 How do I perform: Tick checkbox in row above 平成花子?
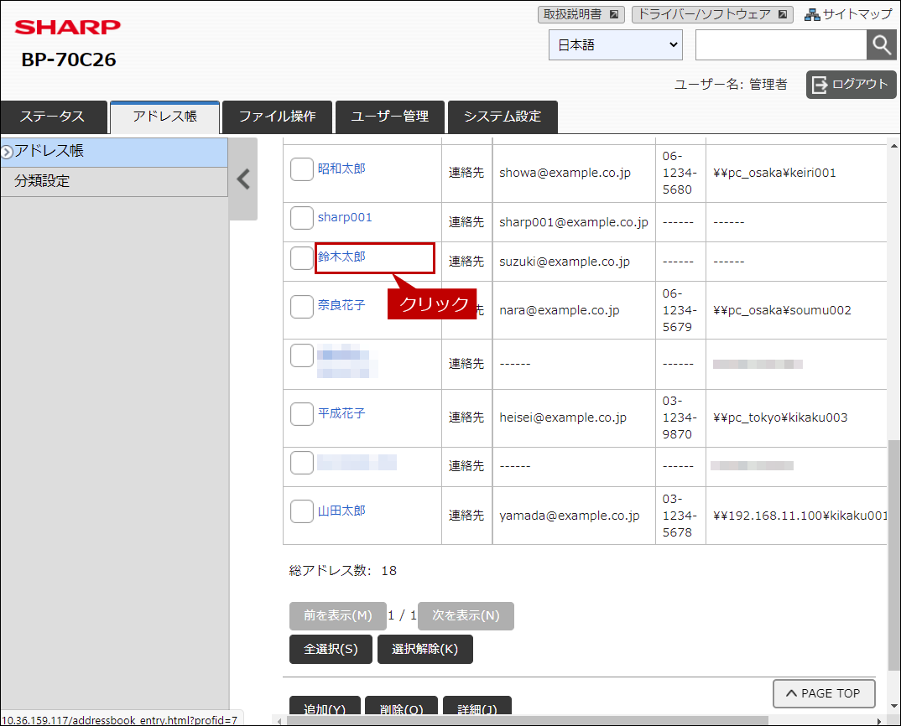click(x=302, y=355)
